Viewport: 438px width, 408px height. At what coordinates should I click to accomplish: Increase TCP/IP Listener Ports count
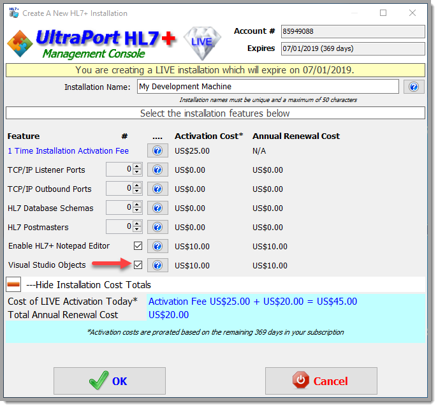[137, 166]
